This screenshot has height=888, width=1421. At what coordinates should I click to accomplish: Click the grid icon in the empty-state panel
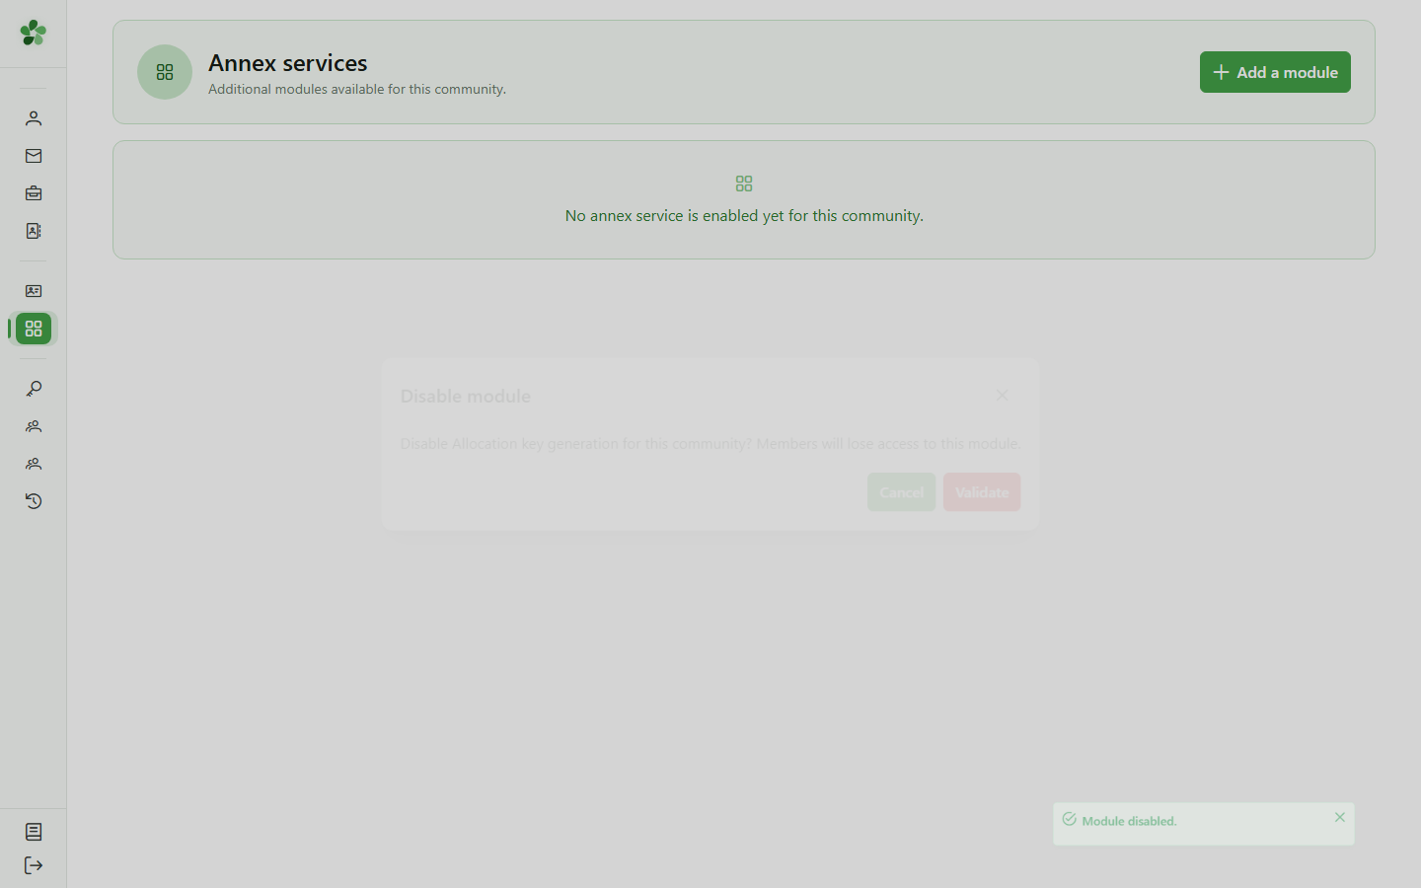pos(744,184)
